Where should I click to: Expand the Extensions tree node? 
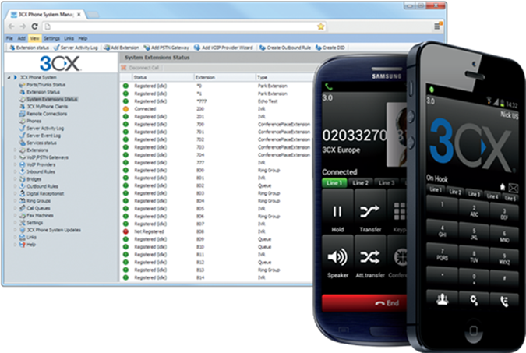point(15,150)
